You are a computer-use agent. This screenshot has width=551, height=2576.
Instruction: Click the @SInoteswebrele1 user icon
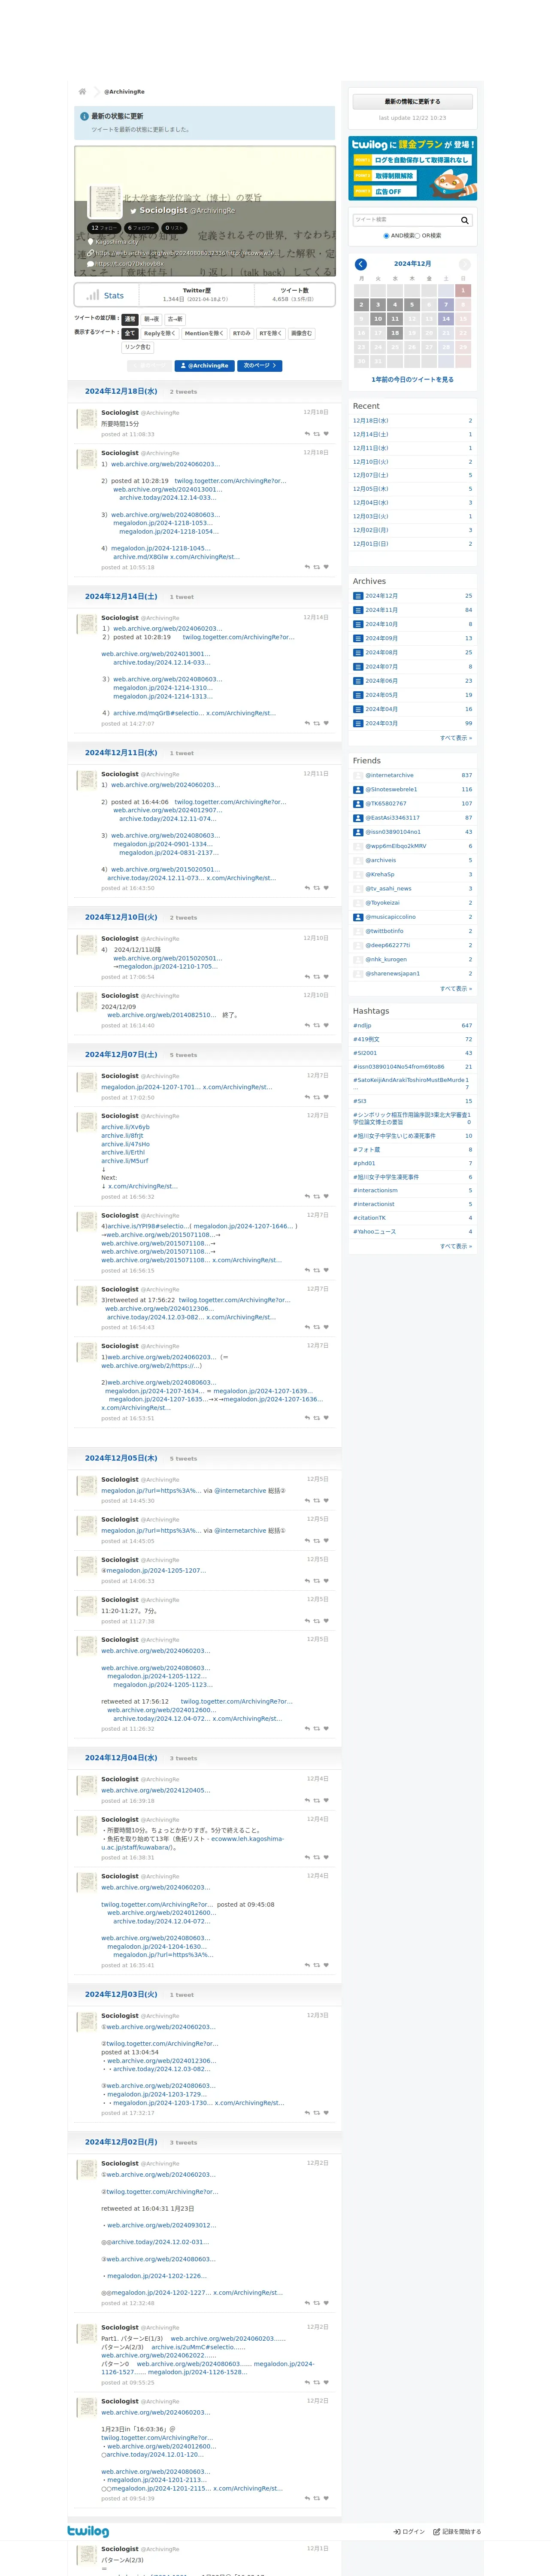(358, 789)
